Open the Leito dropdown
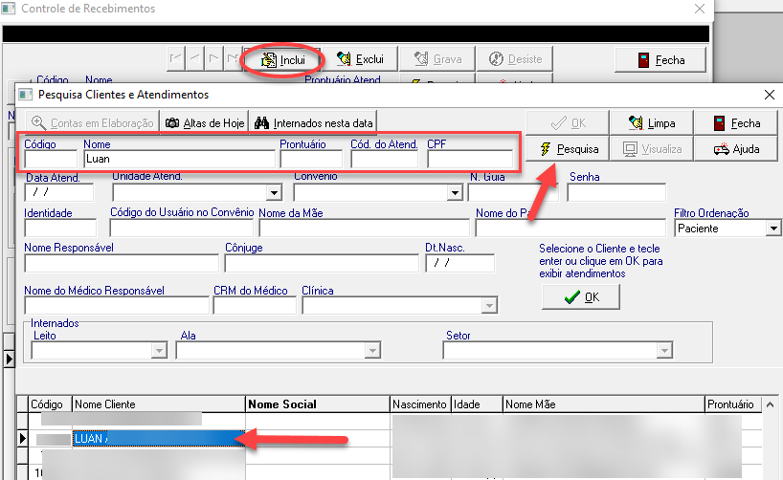Screen dimensions: 783x480 159,351
